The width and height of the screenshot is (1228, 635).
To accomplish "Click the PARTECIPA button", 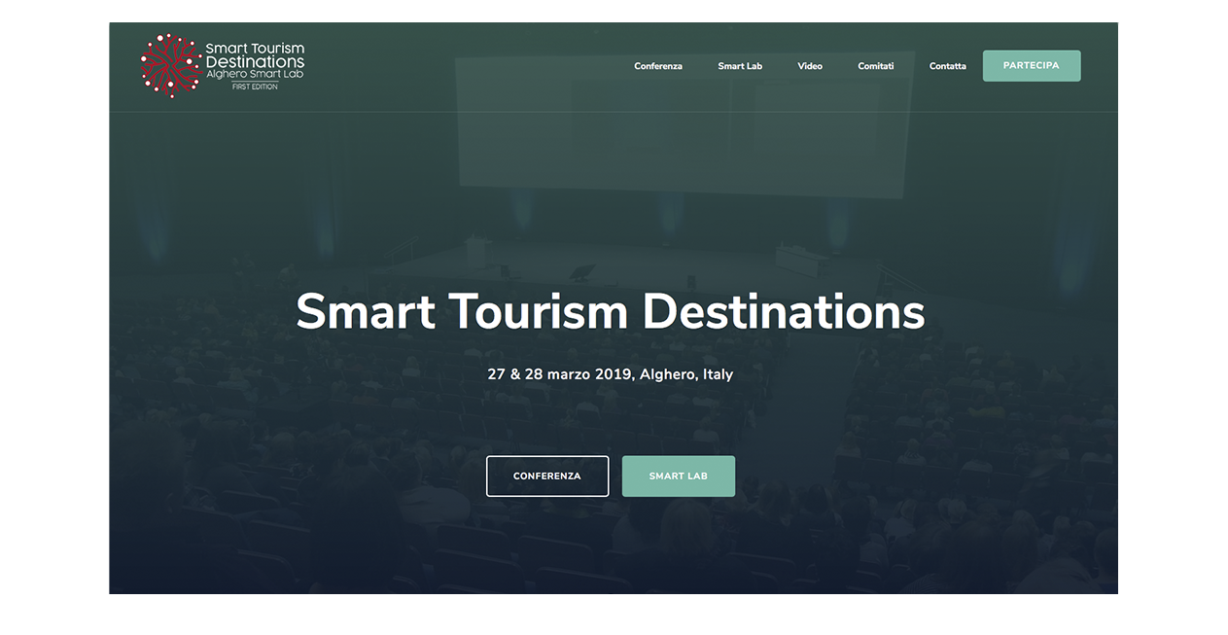I will point(1032,66).
